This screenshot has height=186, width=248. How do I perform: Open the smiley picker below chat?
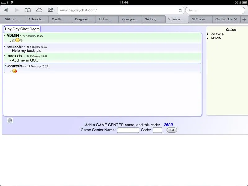point(10,121)
